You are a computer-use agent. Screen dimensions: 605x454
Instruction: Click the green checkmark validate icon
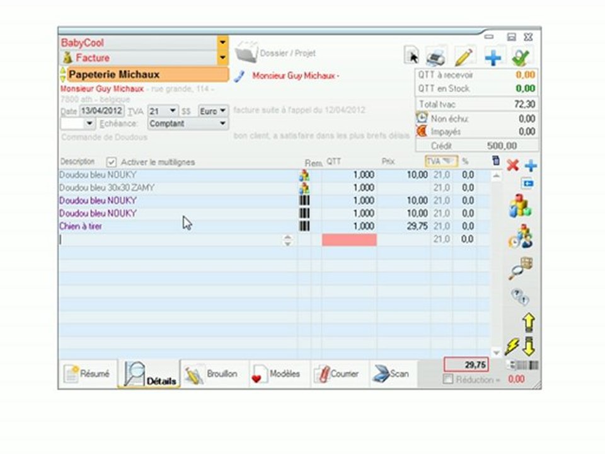click(521, 57)
